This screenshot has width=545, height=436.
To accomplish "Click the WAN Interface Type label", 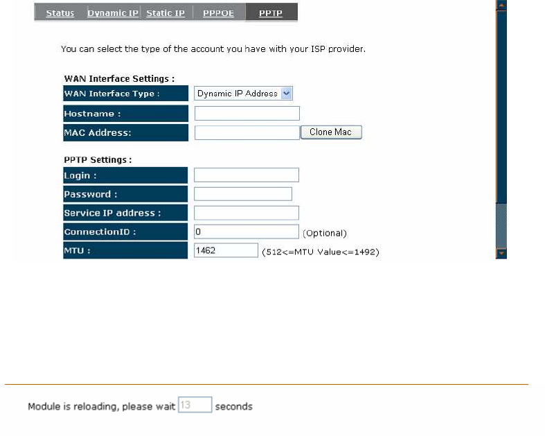I will pyautogui.click(x=125, y=94).
